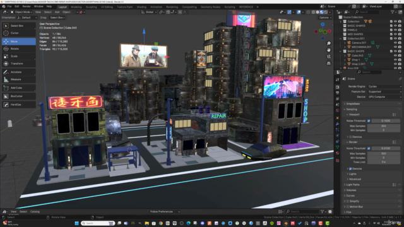Open the Global transform orientation dropdown

click(x=149, y=12)
